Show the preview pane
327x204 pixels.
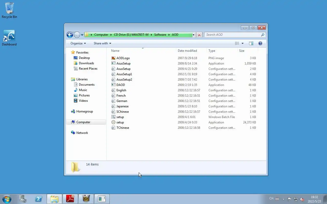tap(251, 43)
